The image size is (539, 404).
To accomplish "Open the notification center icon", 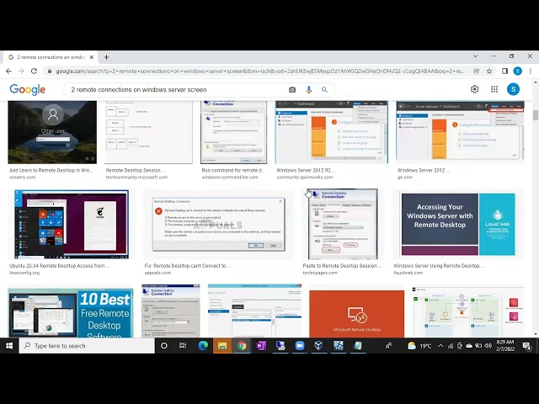I will pos(526,346).
